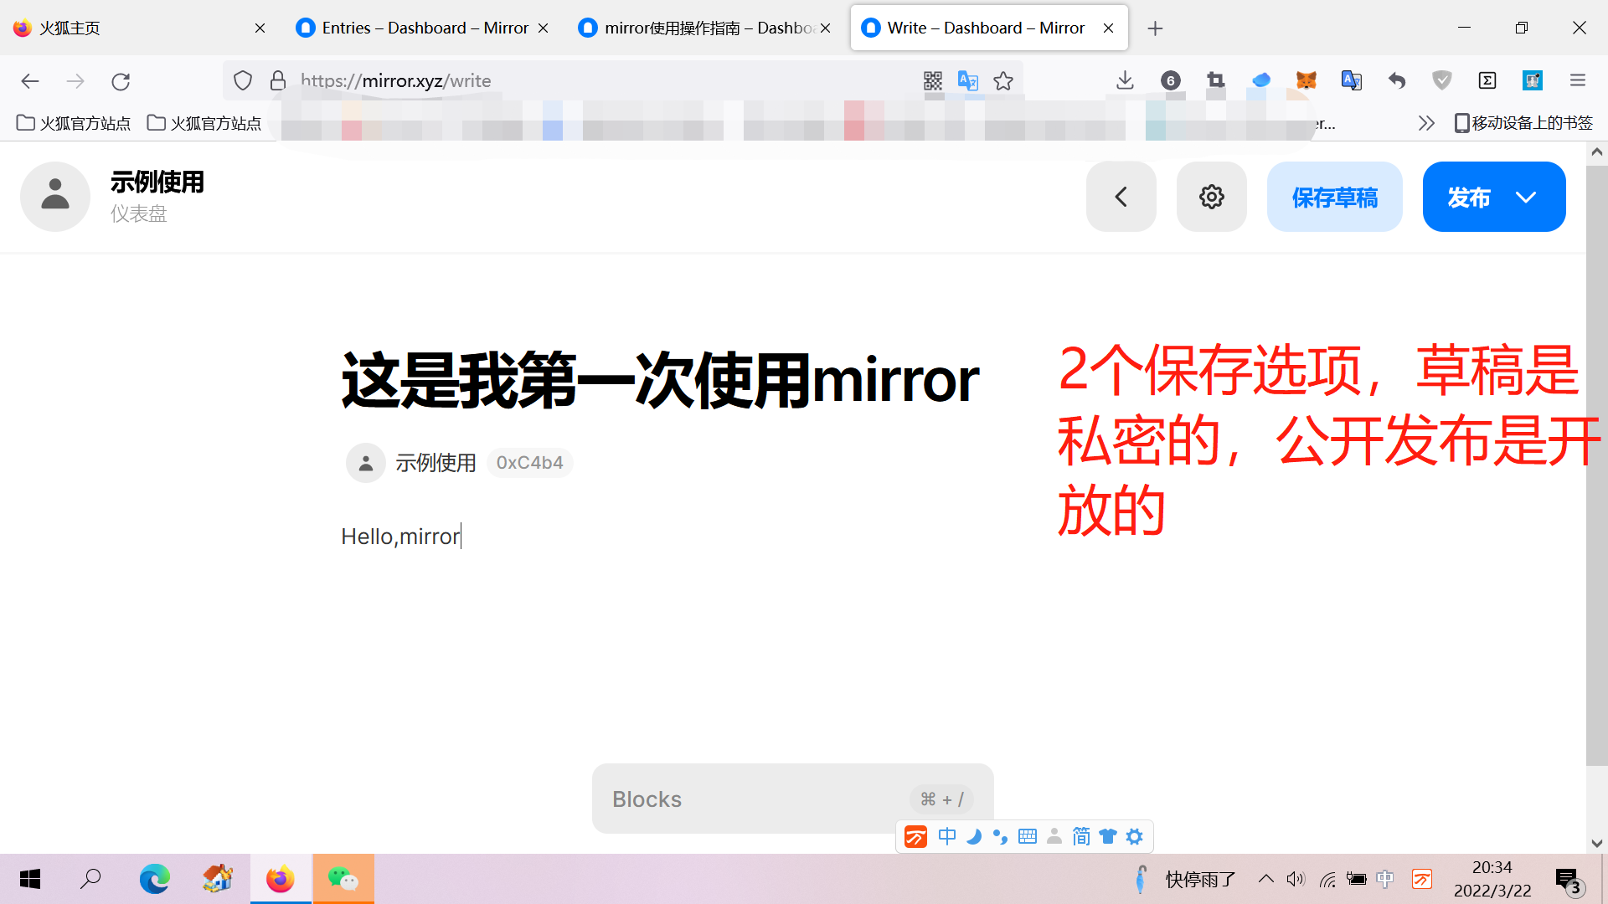Click the author avatar beside 示例使用
This screenshot has width=1608, height=904.
pos(365,463)
